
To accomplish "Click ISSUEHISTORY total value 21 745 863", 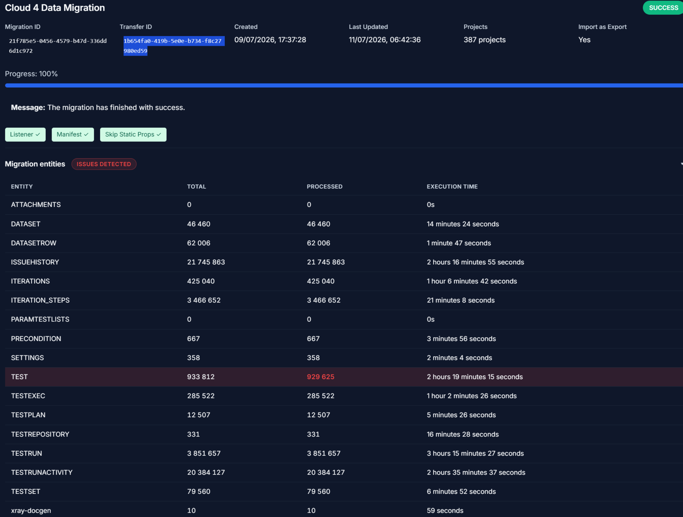I will [x=206, y=262].
